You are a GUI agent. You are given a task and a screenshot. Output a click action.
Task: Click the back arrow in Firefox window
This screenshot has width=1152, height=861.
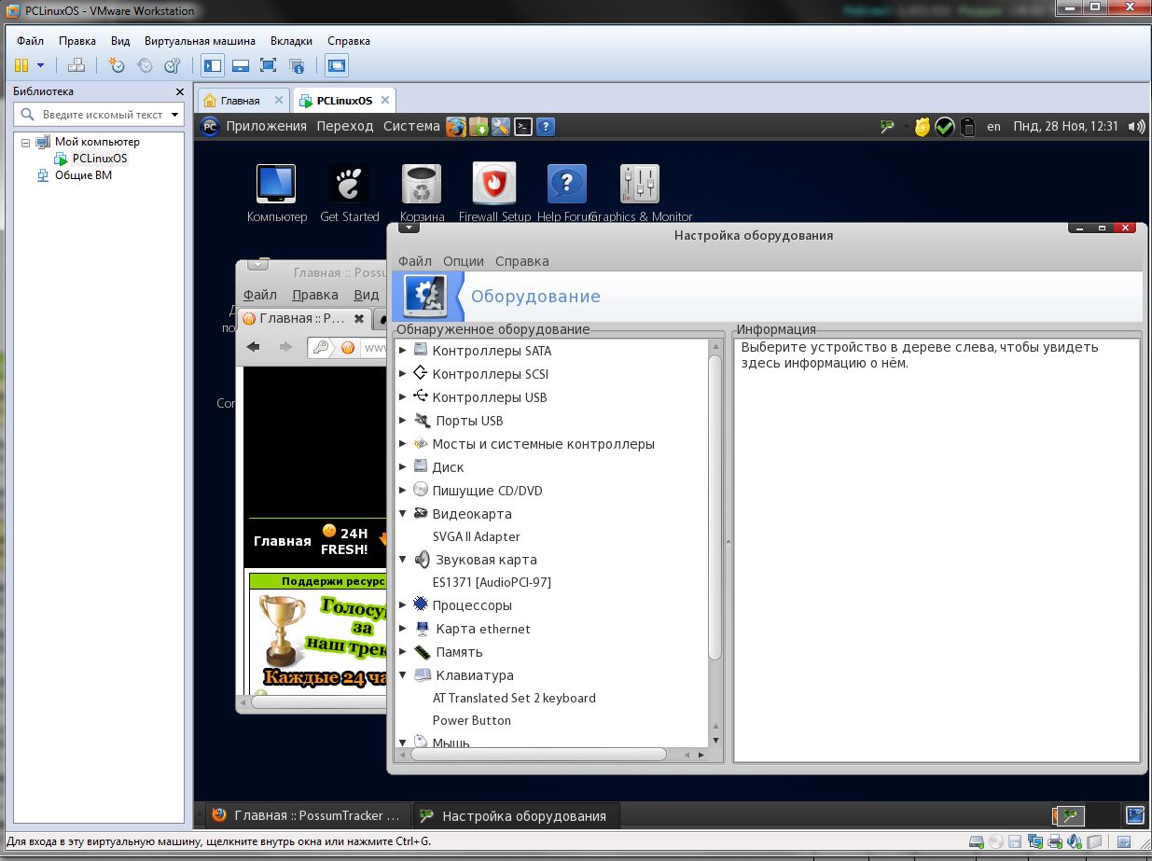pyautogui.click(x=253, y=348)
